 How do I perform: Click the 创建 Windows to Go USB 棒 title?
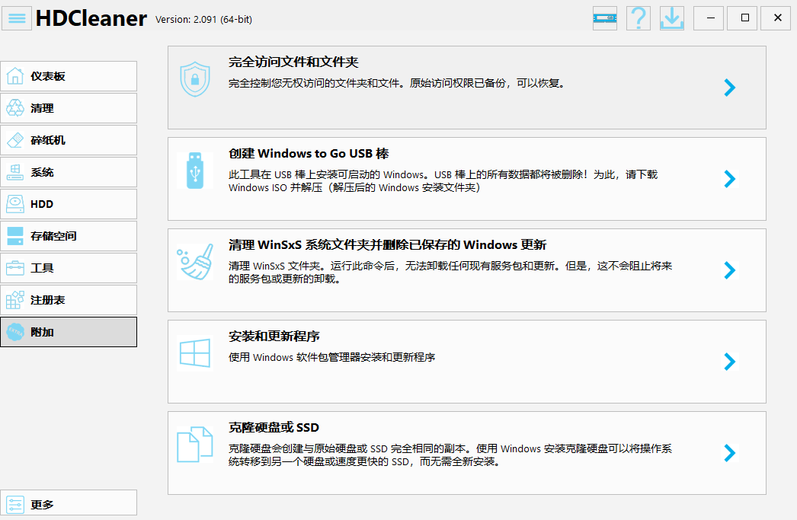point(309,153)
